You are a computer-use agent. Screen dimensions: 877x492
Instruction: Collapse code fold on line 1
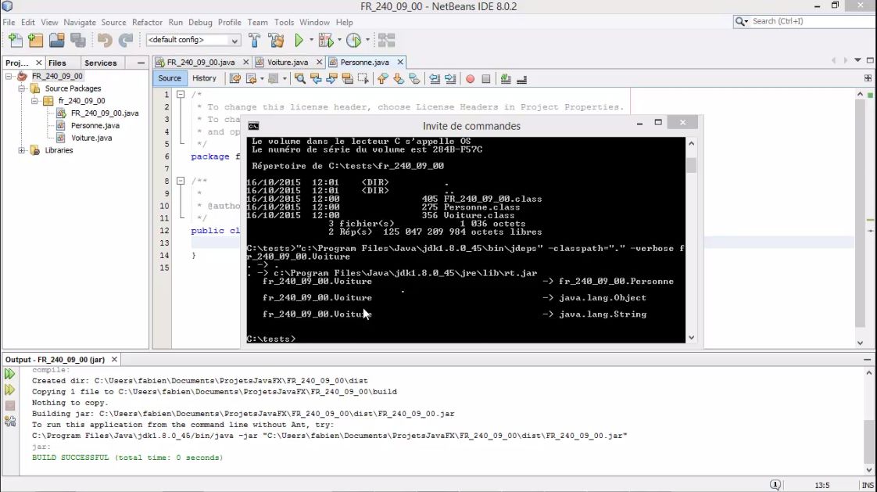181,95
